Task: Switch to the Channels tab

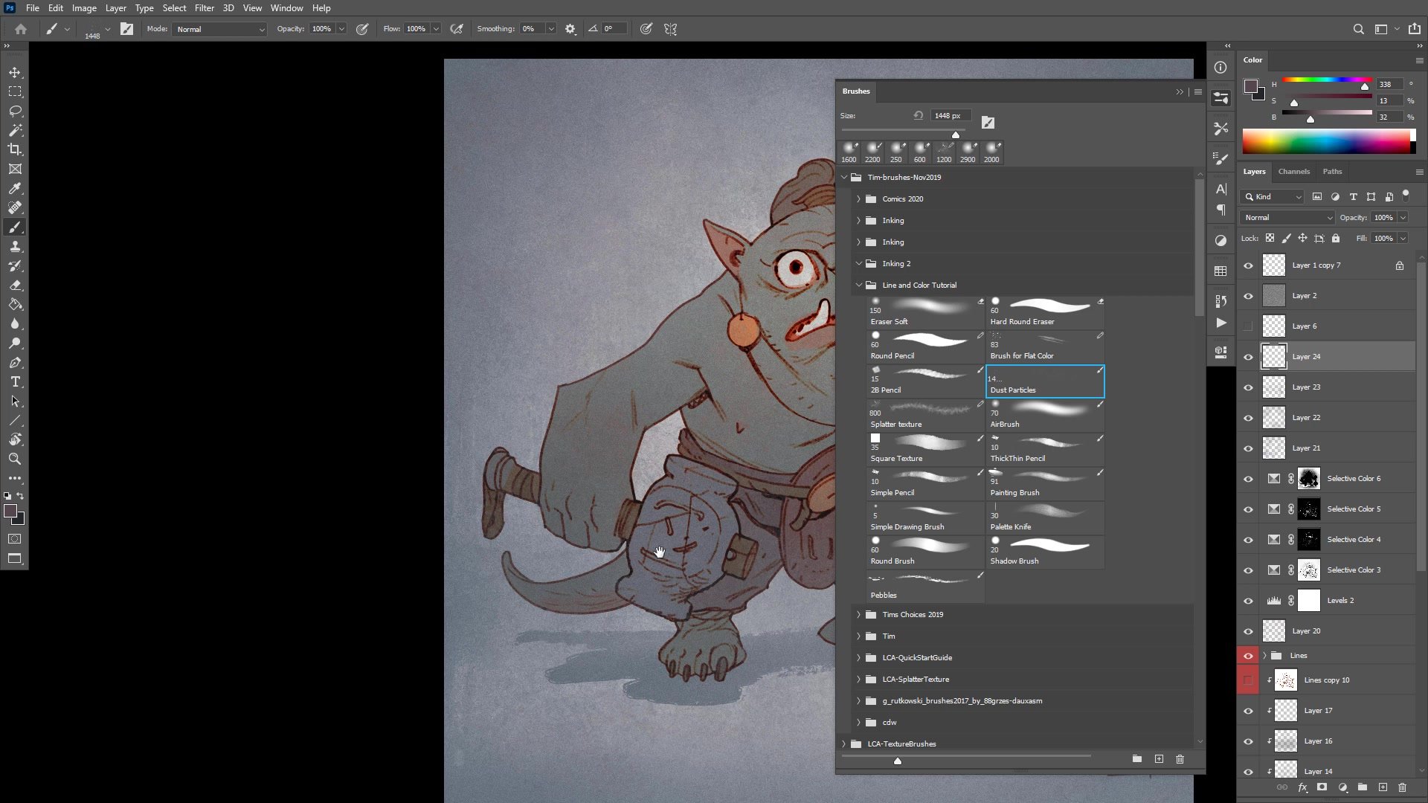Action: tap(1293, 172)
